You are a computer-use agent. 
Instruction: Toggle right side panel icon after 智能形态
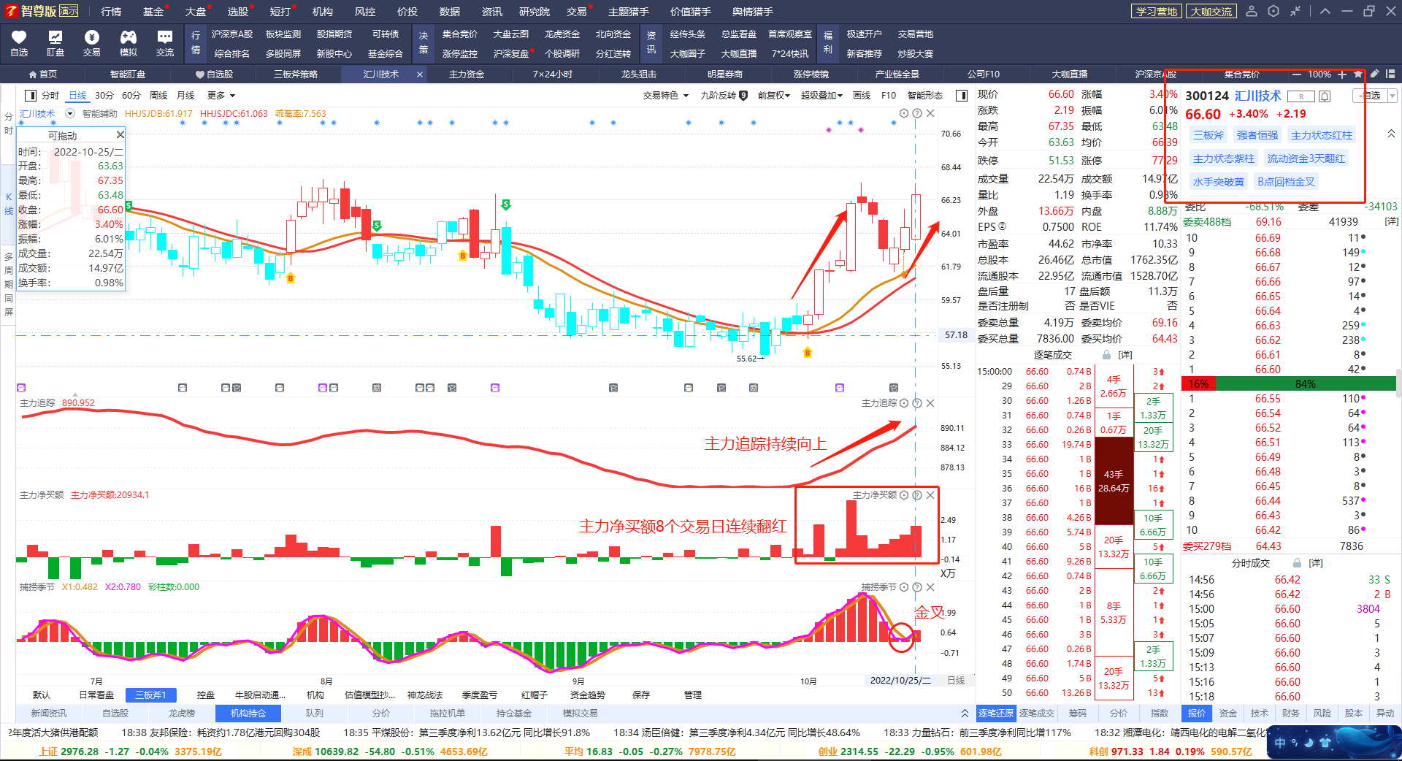coord(962,95)
